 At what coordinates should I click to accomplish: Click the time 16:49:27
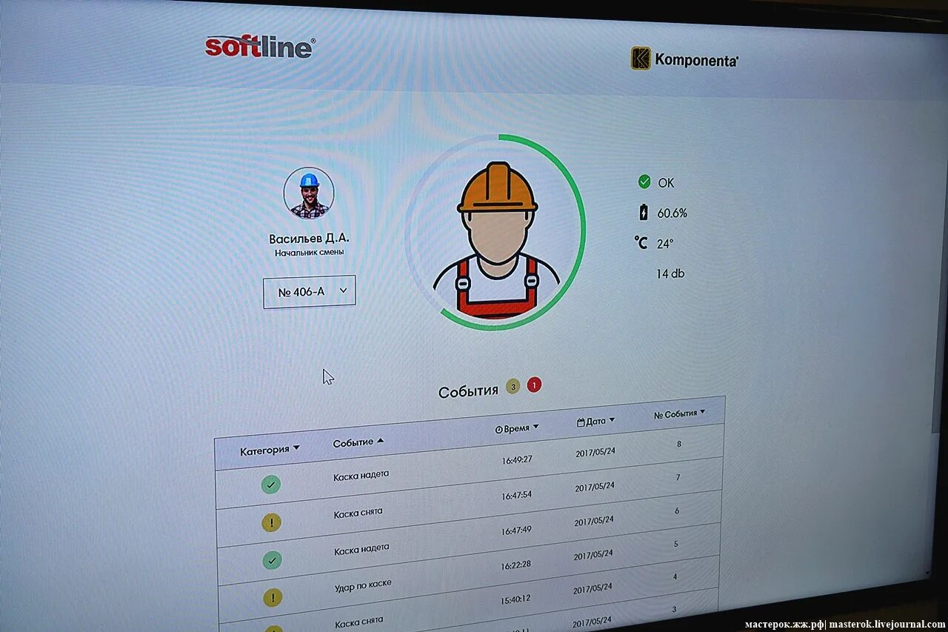517,459
